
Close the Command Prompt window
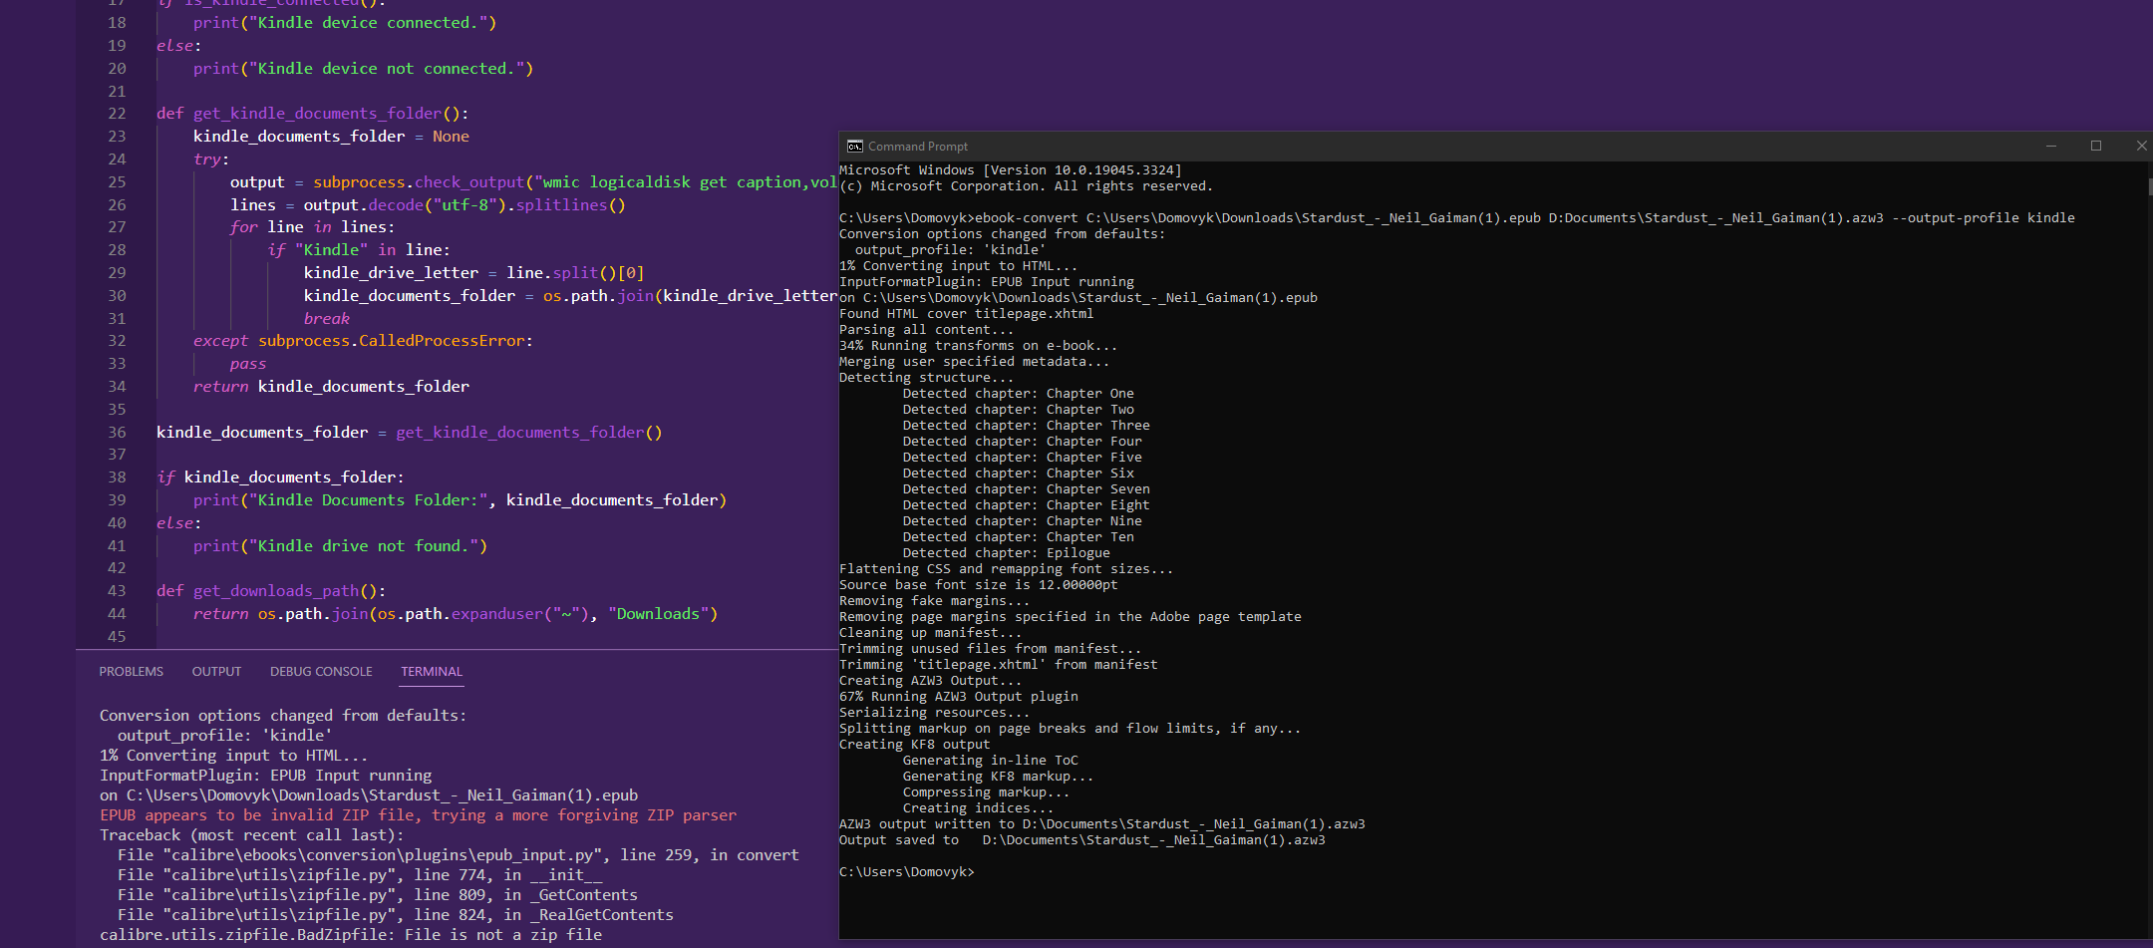coord(2141,147)
